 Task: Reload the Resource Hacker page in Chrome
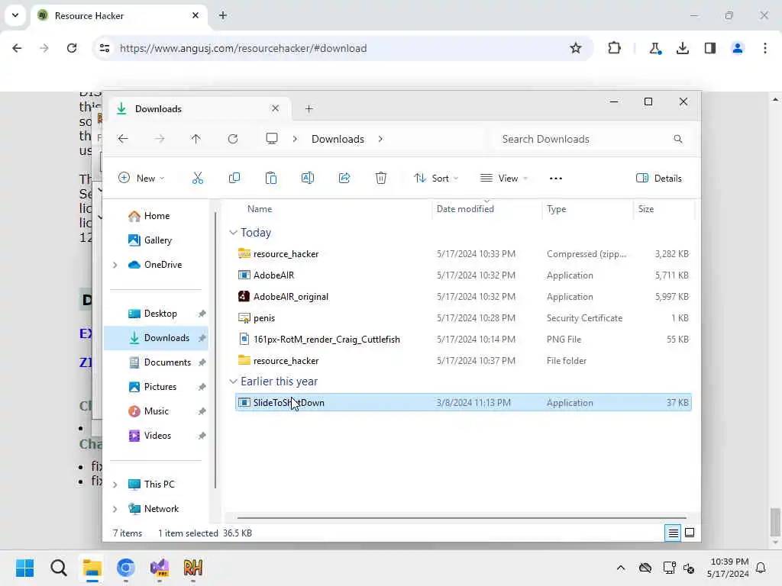(72, 48)
